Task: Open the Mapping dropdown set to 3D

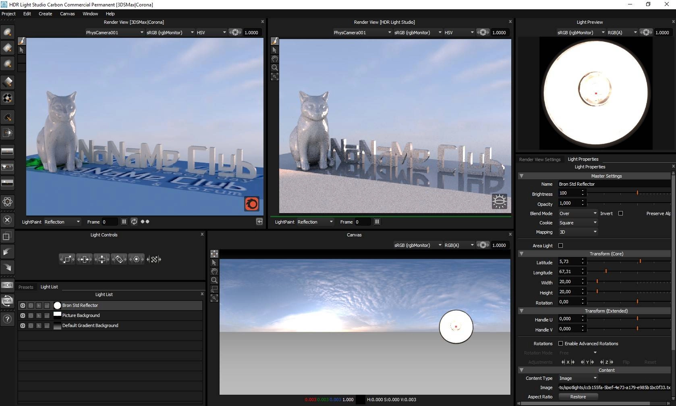Action: 578,232
